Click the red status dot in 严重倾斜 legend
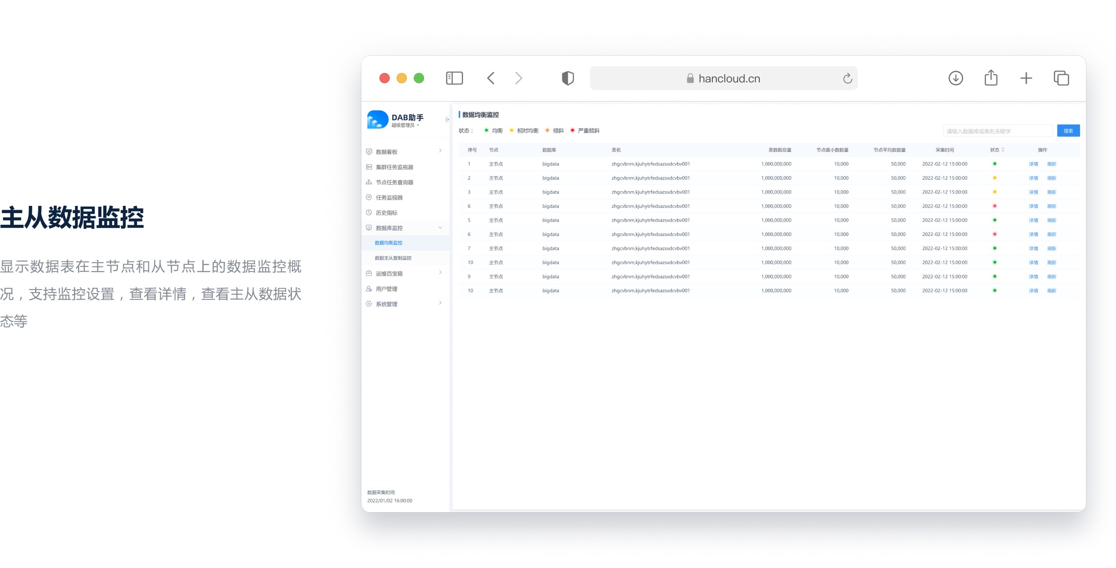 (572, 130)
